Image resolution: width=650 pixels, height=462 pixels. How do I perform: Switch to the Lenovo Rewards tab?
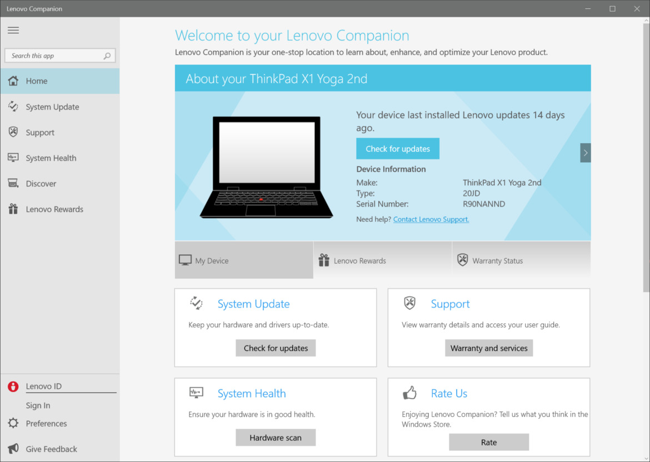383,260
